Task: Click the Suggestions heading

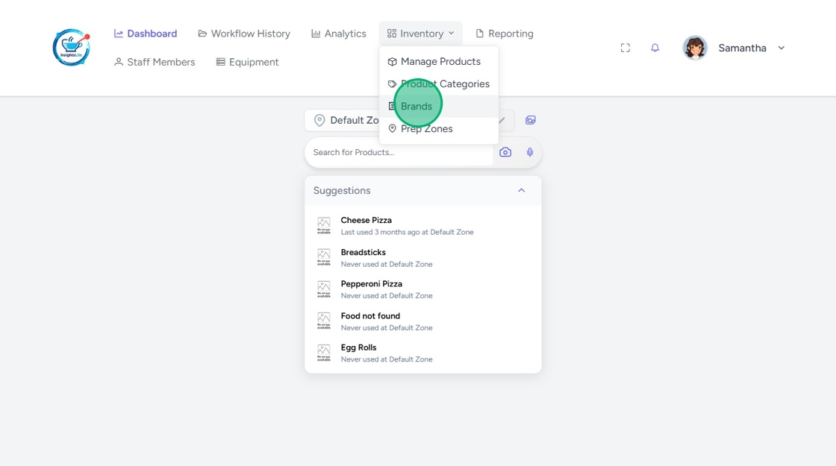Action: 342,191
